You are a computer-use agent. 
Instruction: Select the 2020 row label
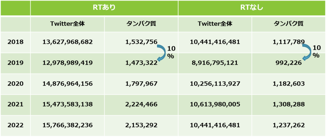(x=15, y=84)
